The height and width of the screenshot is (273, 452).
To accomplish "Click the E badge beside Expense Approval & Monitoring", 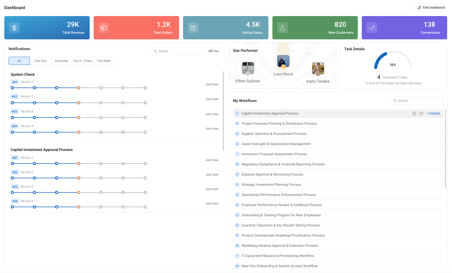I will [x=237, y=175].
